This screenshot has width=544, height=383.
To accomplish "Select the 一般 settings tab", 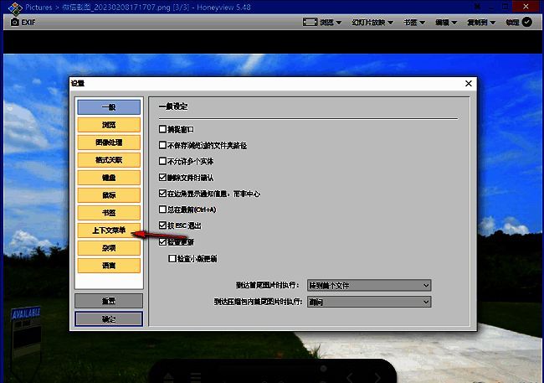I will (x=109, y=107).
